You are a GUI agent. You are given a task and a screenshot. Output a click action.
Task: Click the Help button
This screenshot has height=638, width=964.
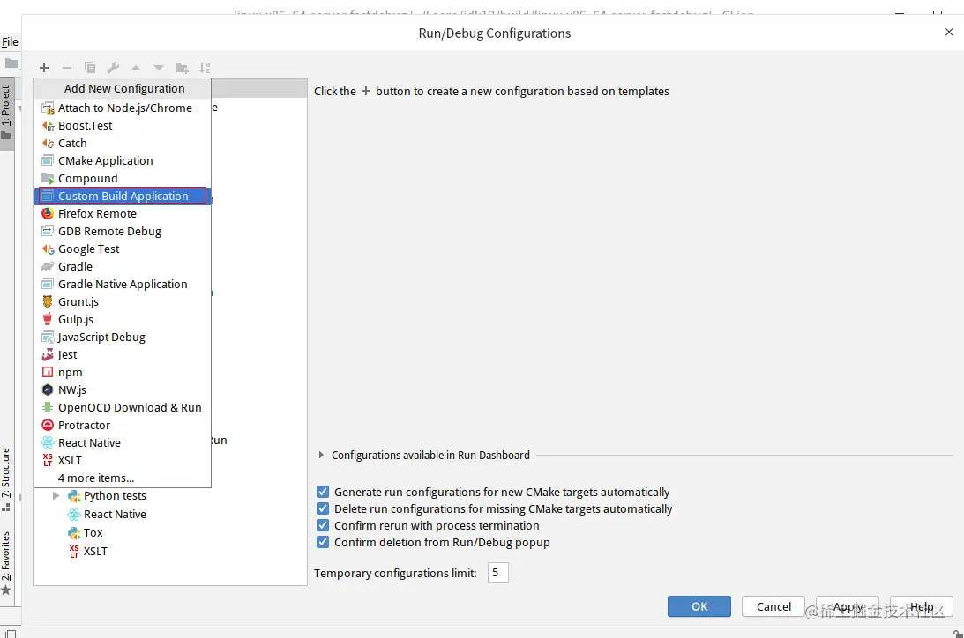click(x=922, y=606)
